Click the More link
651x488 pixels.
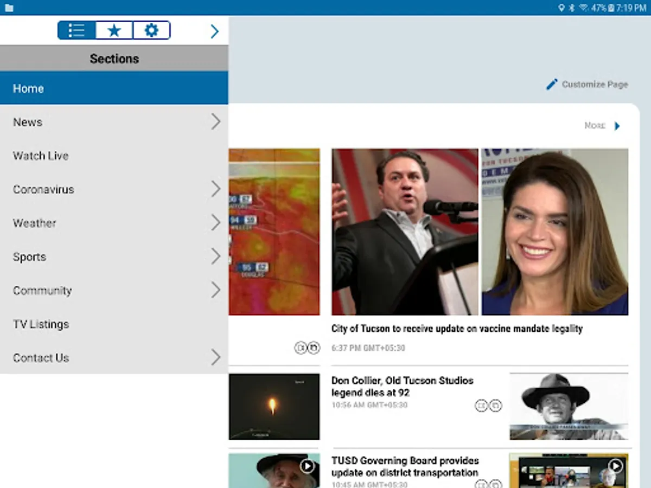tap(595, 126)
